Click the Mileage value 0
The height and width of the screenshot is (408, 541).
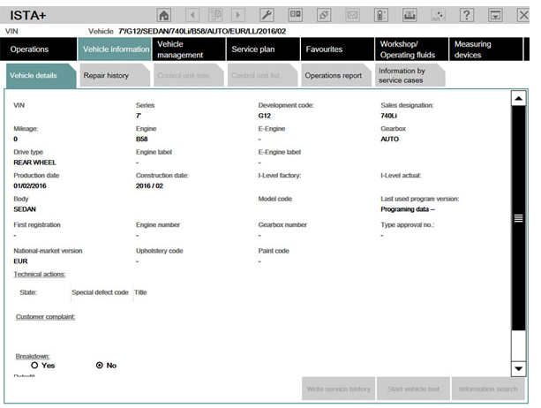coord(16,140)
